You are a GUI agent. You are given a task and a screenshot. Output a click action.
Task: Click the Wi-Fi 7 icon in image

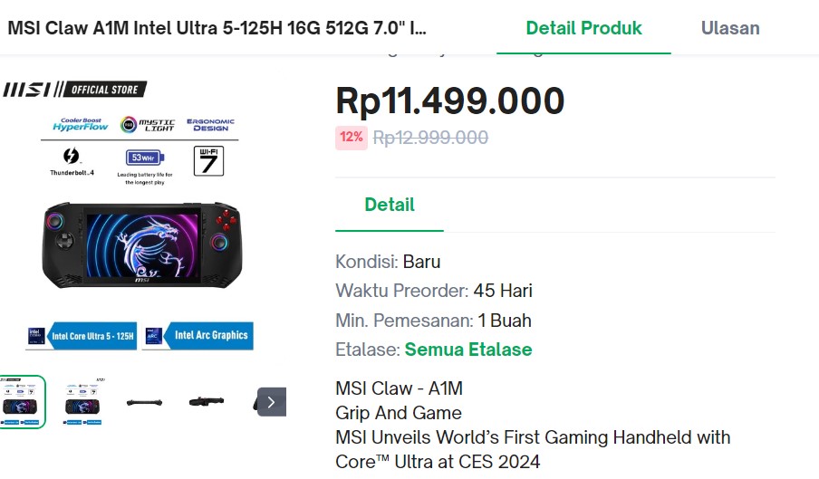pos(209,159)
